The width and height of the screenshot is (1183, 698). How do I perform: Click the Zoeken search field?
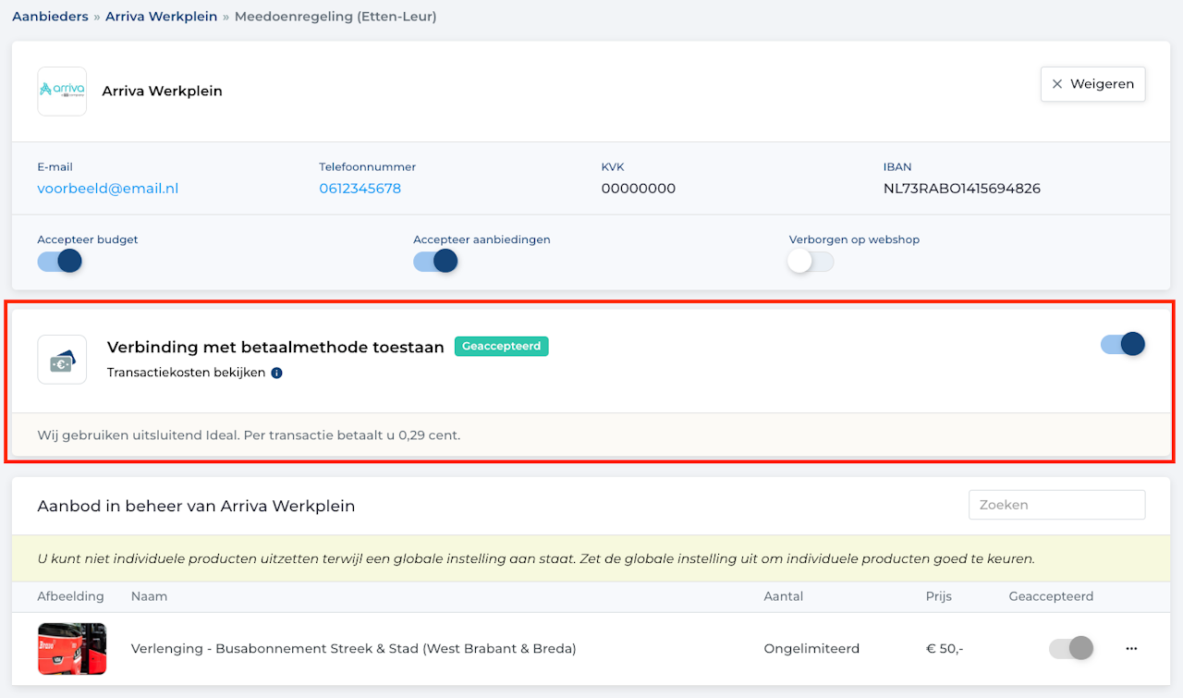tap(1057, 505)
